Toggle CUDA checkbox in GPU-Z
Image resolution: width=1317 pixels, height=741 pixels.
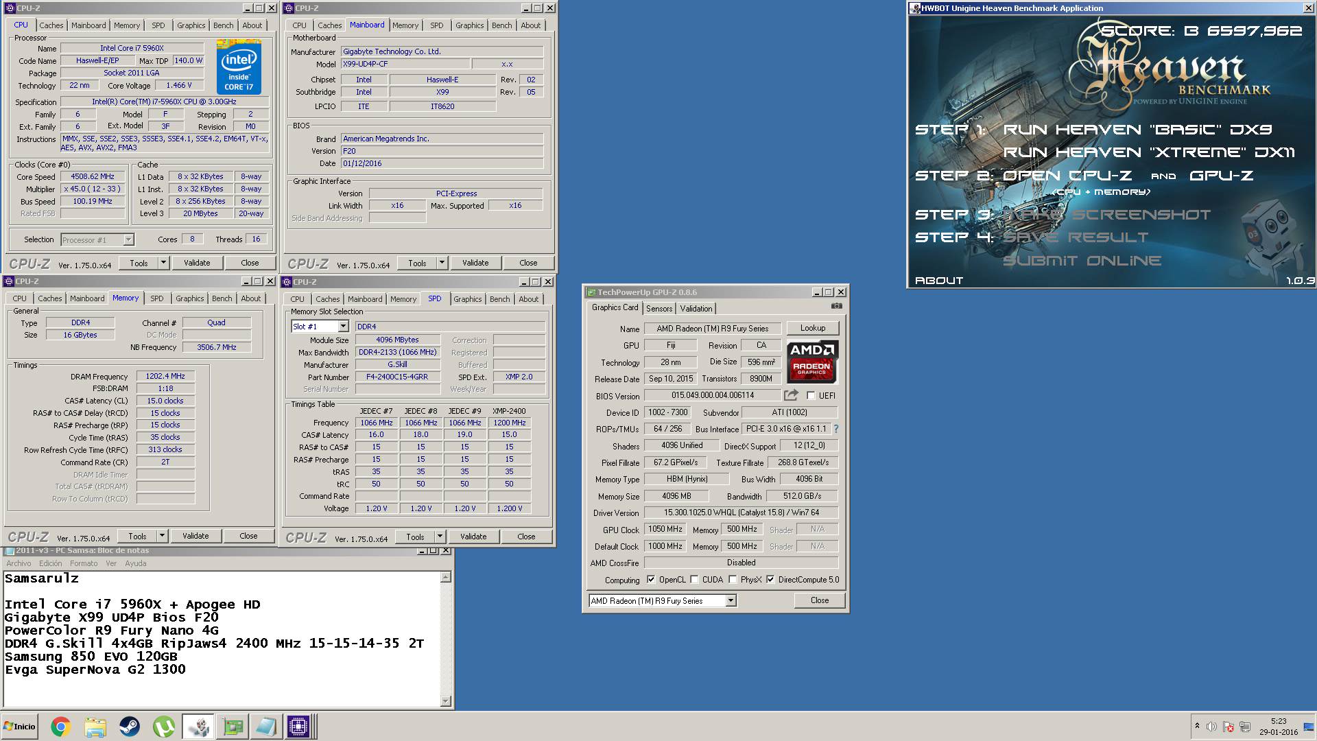pyautogui.click(x=694, y=580)
